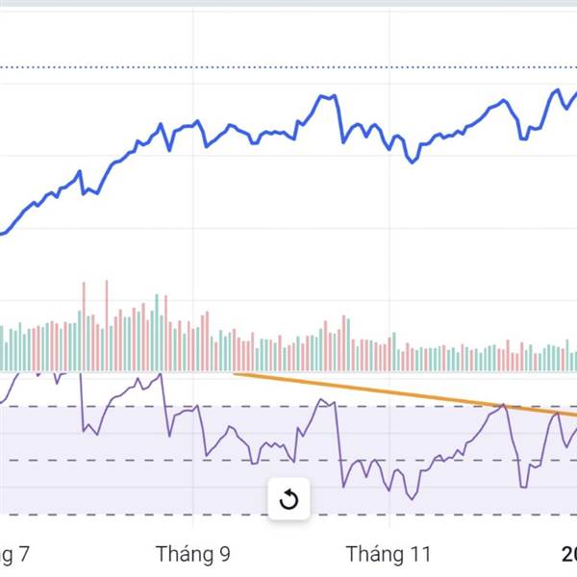The height and width of the screenshot is (577, 577).
Task: Click the left endpoint of orange trend line
Action: (236, 373)
